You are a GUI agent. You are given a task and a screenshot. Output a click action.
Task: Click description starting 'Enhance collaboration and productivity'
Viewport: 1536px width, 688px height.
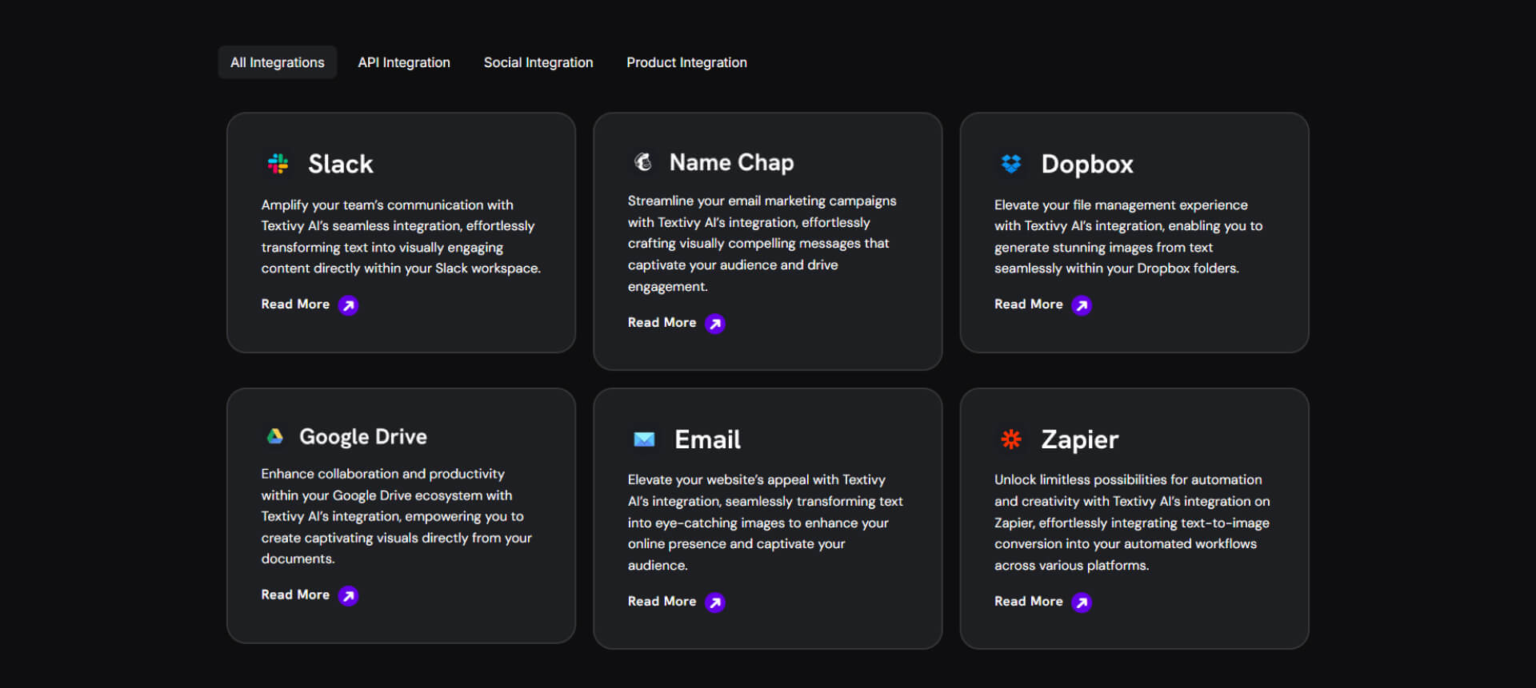click(x=396, y=516)
